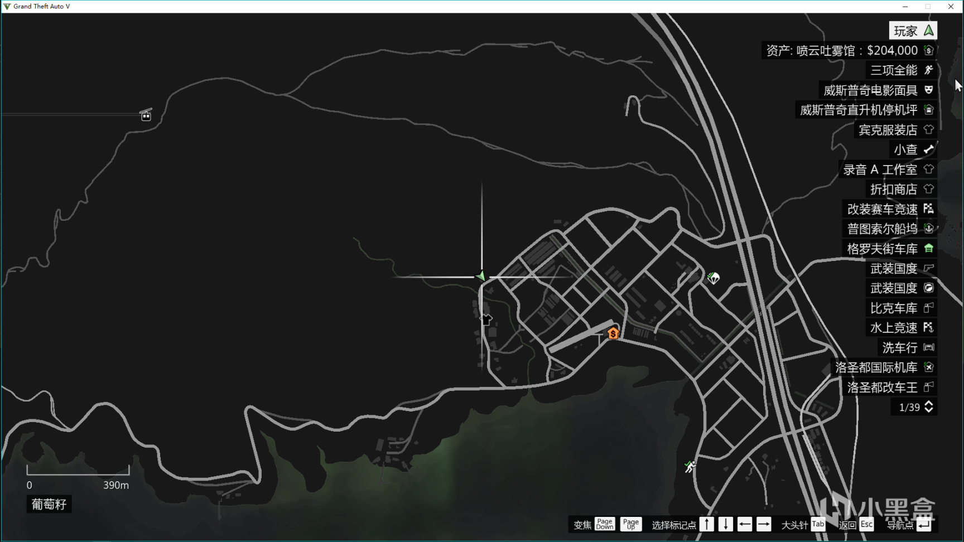The height and width of the screenshot is (542, 964).
Task: Click the up arrow waypoint select key
Action: coord(707,524)
